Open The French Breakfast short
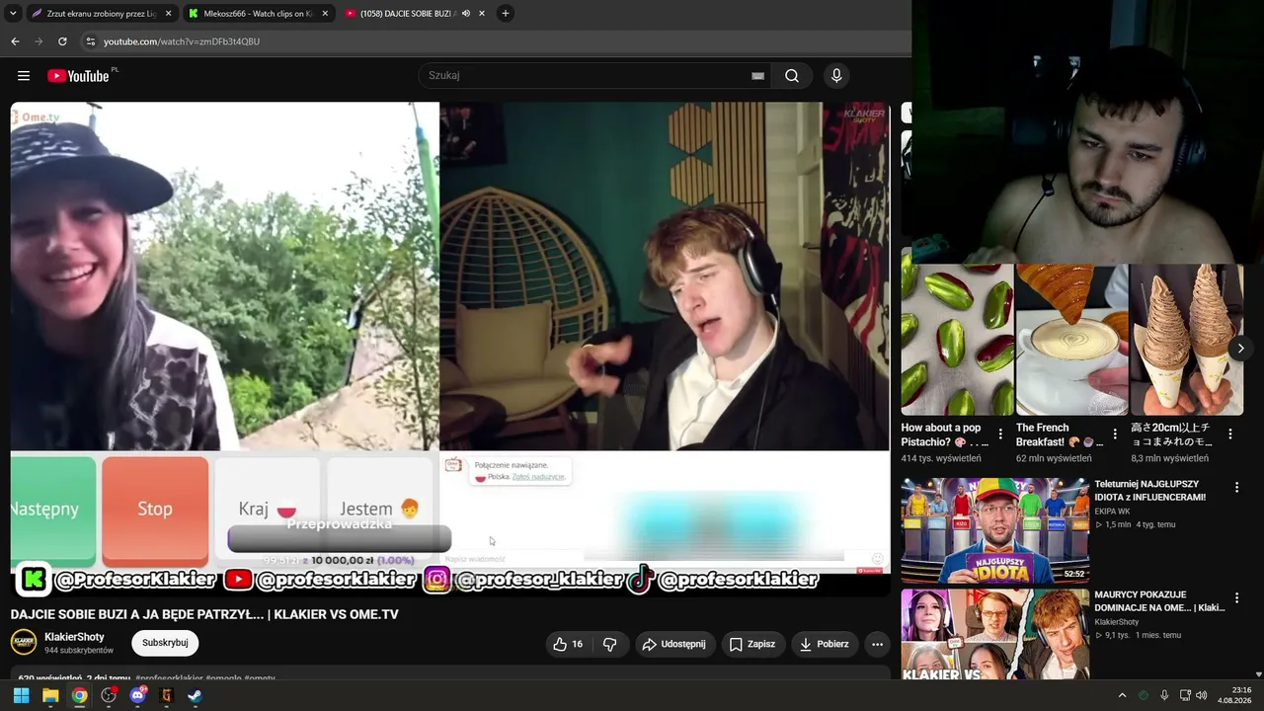This screenshot has height=711, width=1264. tap(1072, 340)
